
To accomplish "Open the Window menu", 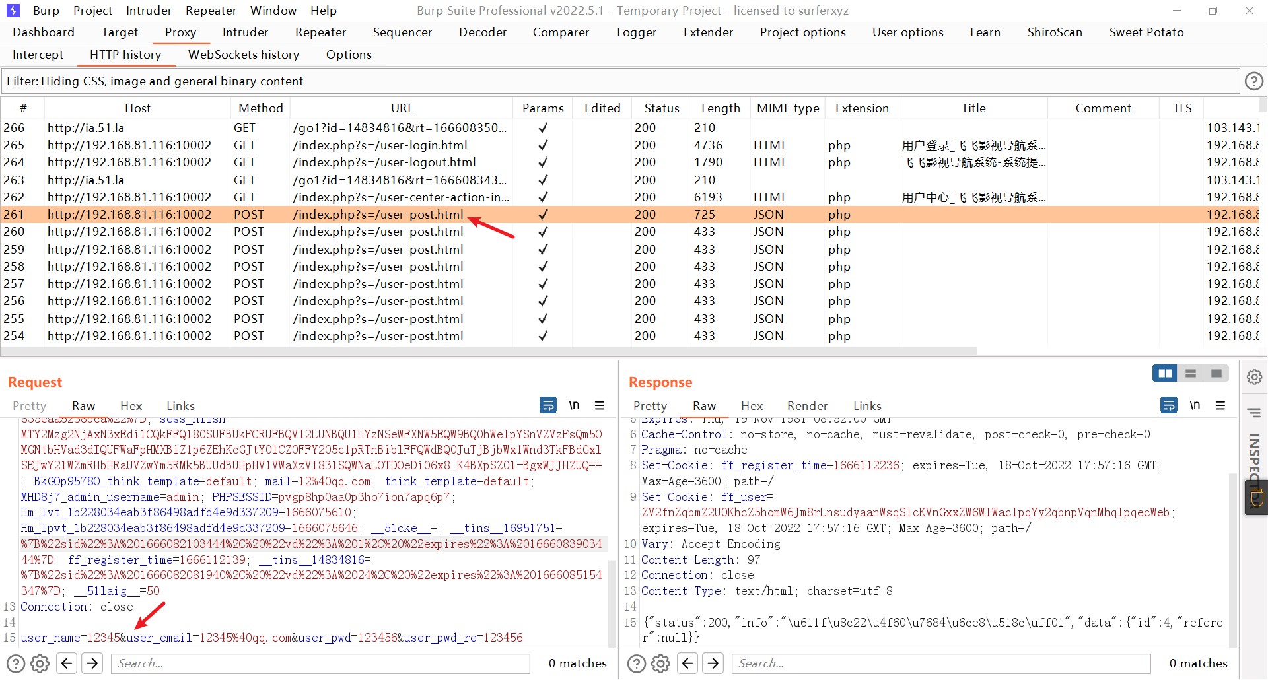I will [273, 11].
